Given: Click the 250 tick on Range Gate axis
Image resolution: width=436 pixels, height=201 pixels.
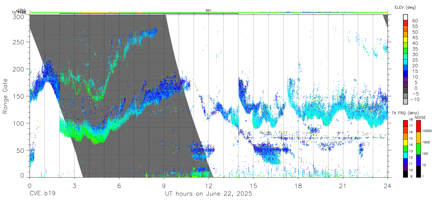Looking at the screenshot, I should point(19,42).
